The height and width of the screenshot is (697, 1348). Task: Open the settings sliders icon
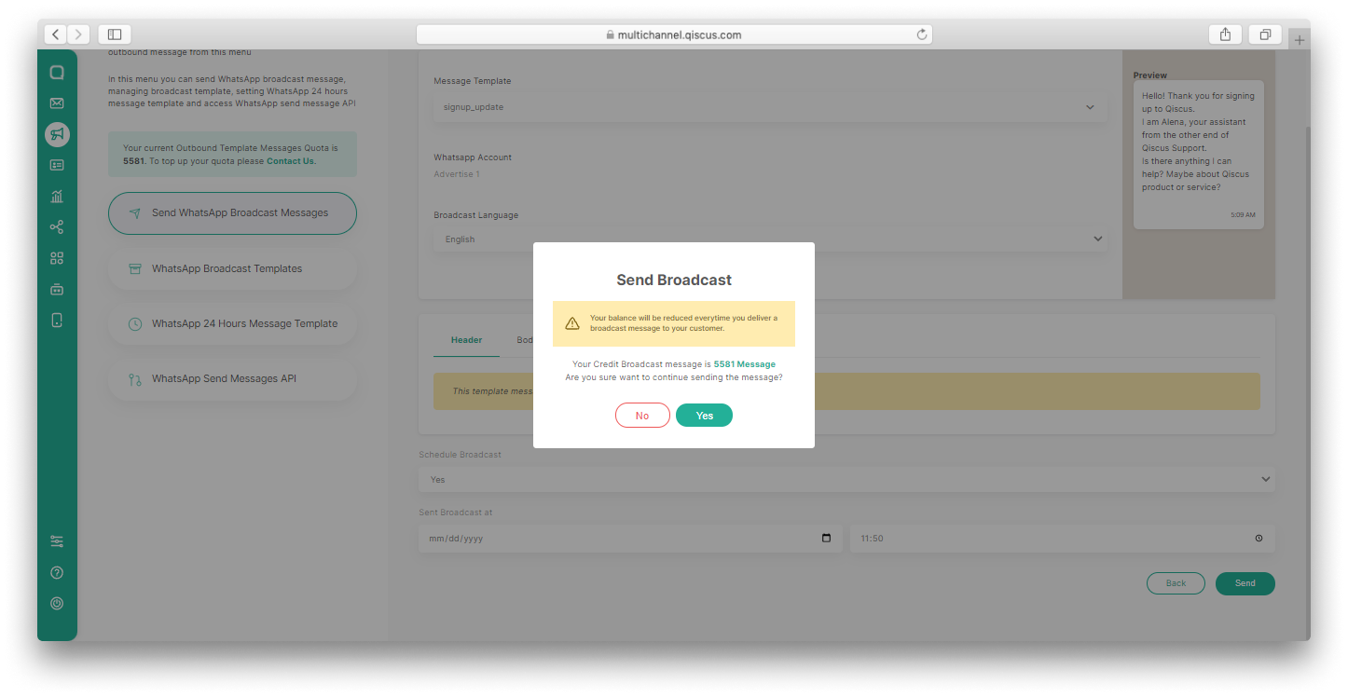56,540
